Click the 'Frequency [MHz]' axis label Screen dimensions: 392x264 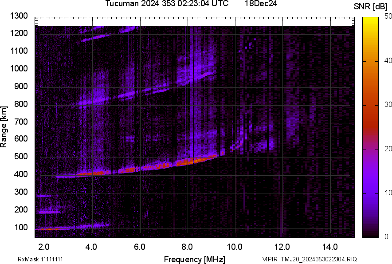click(195, 259)
